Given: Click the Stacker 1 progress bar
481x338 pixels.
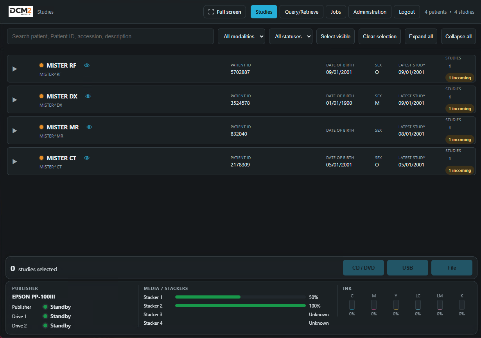Looking at the screenshot, I should coord(240,297).
